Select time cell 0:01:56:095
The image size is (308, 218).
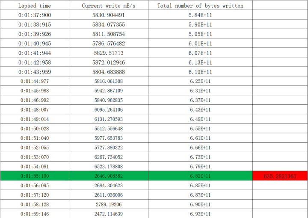pos(35,185)
